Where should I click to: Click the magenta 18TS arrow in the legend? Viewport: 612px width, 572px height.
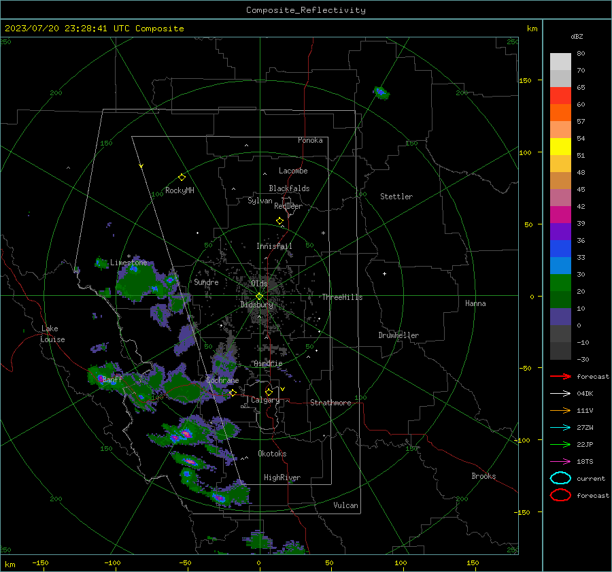coord(560,462)
